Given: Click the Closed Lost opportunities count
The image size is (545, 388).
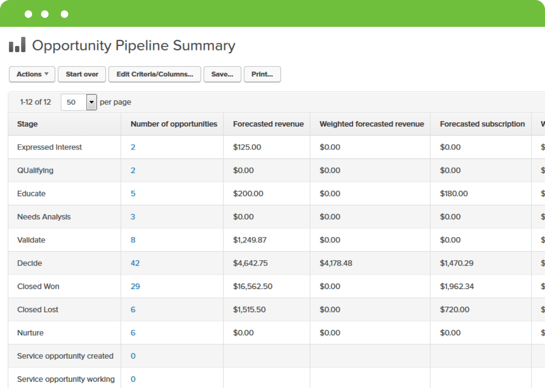Looking at the screenshot, I should pyautogui.click(x=133, y=310).
